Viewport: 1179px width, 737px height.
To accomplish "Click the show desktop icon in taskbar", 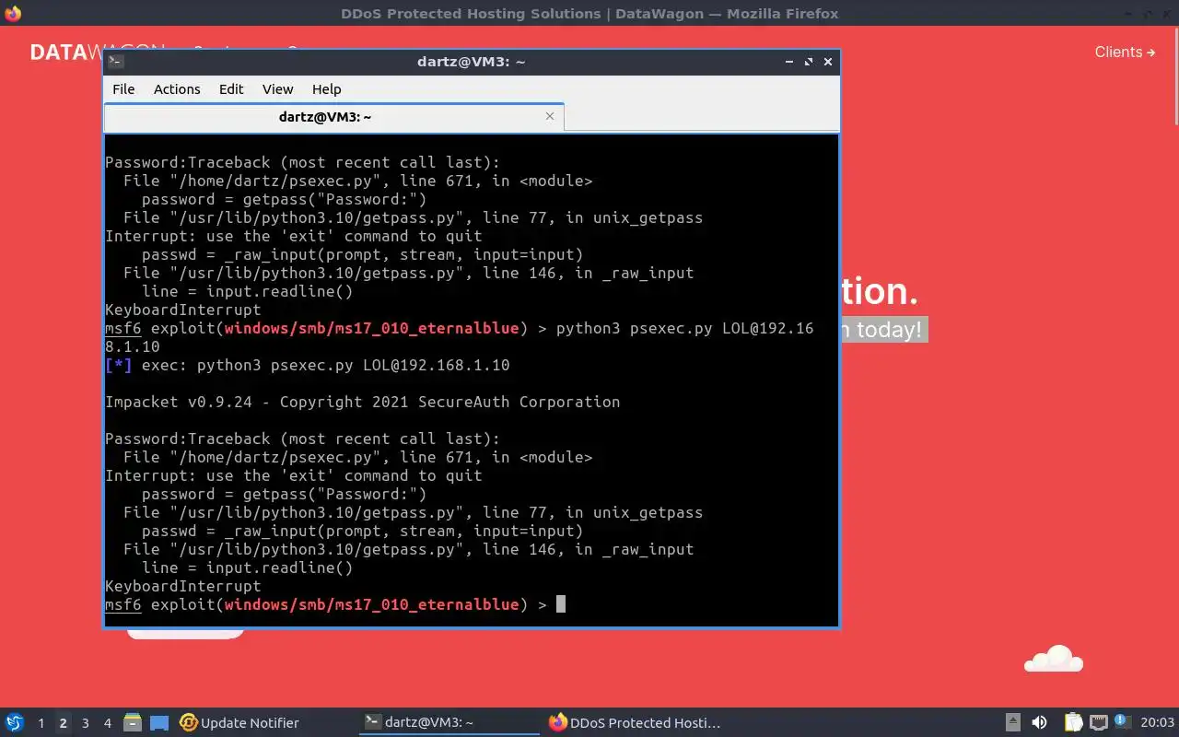I will (159, 722).
